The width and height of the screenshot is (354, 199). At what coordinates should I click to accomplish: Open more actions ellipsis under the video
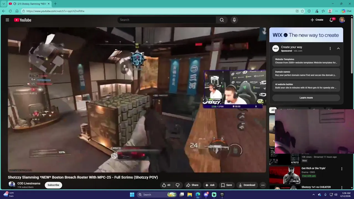tap(263, 185)
